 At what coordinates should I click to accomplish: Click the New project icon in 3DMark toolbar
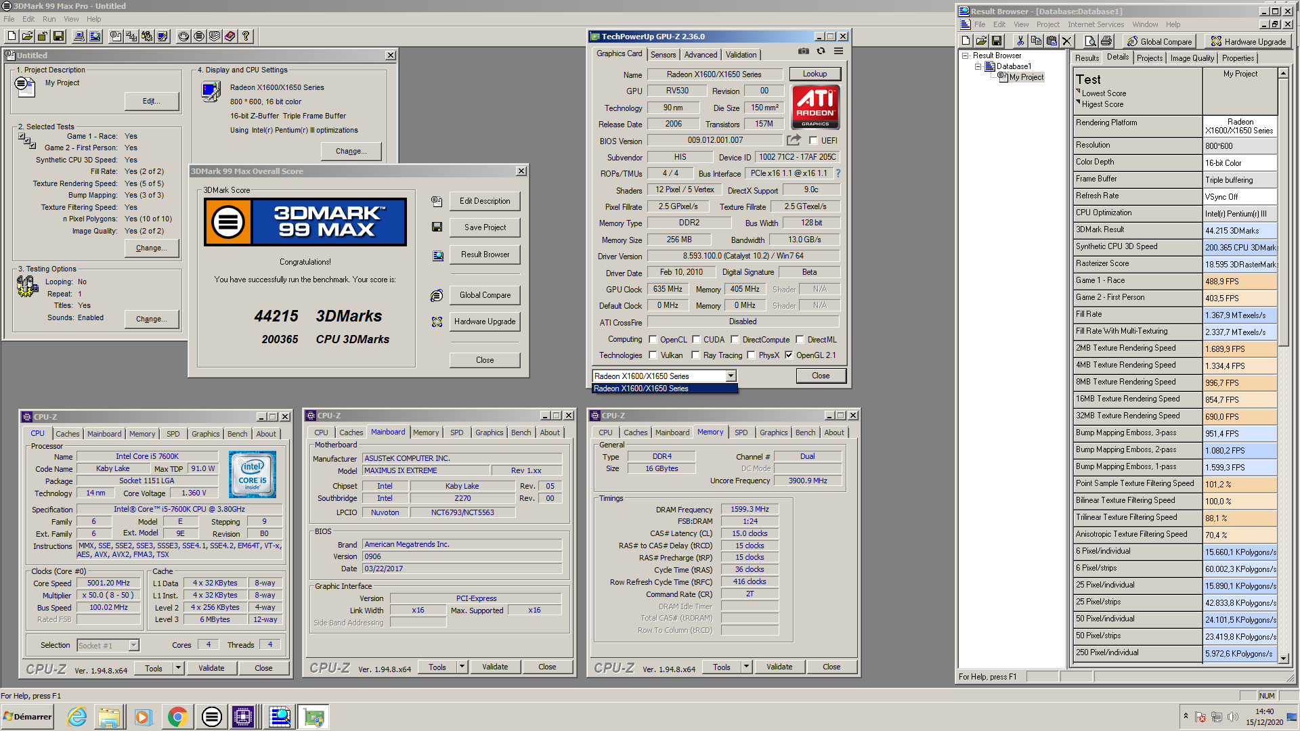[12, 36]
